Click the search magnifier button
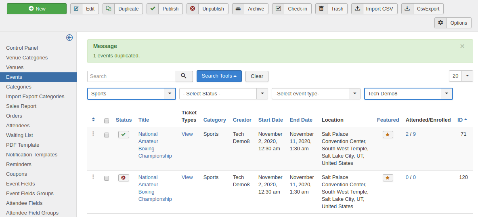 pyautogui.click(x=184, y=76)
